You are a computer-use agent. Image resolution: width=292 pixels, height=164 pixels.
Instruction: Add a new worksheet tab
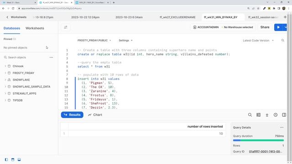coord(285,17)
